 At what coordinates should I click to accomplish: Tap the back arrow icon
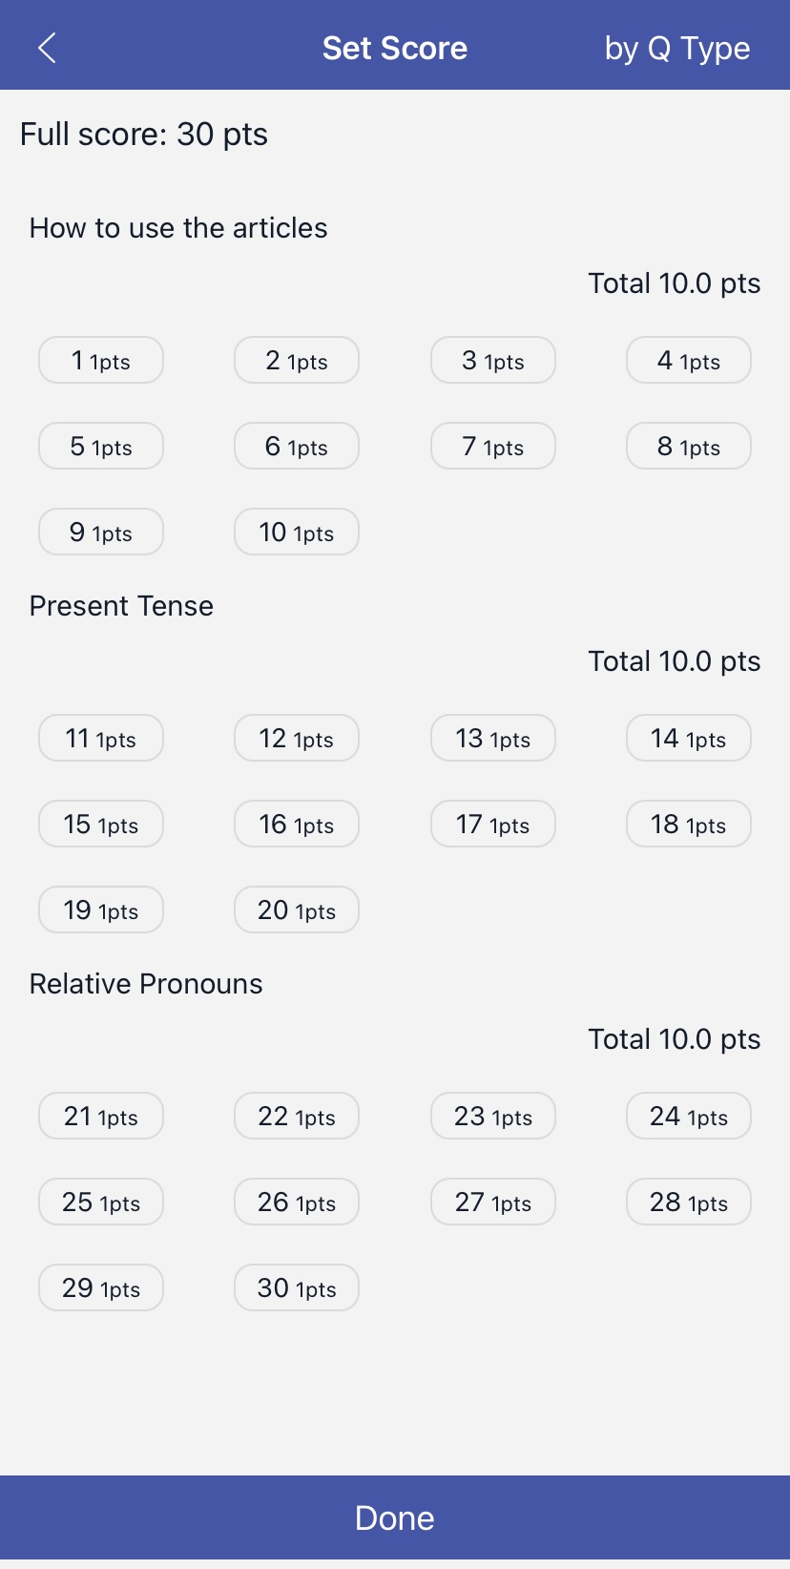pos(47,48)
